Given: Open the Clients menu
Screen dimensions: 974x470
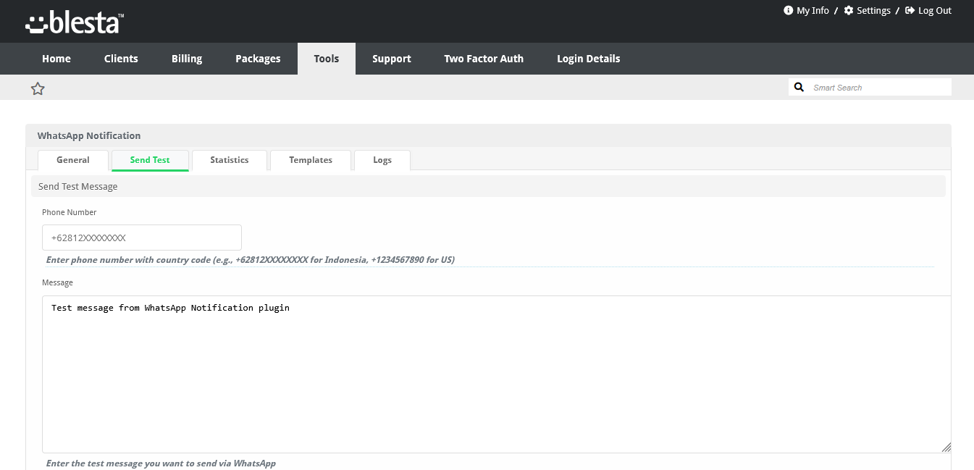Looking at the screenshot, I should pos(121,59).
